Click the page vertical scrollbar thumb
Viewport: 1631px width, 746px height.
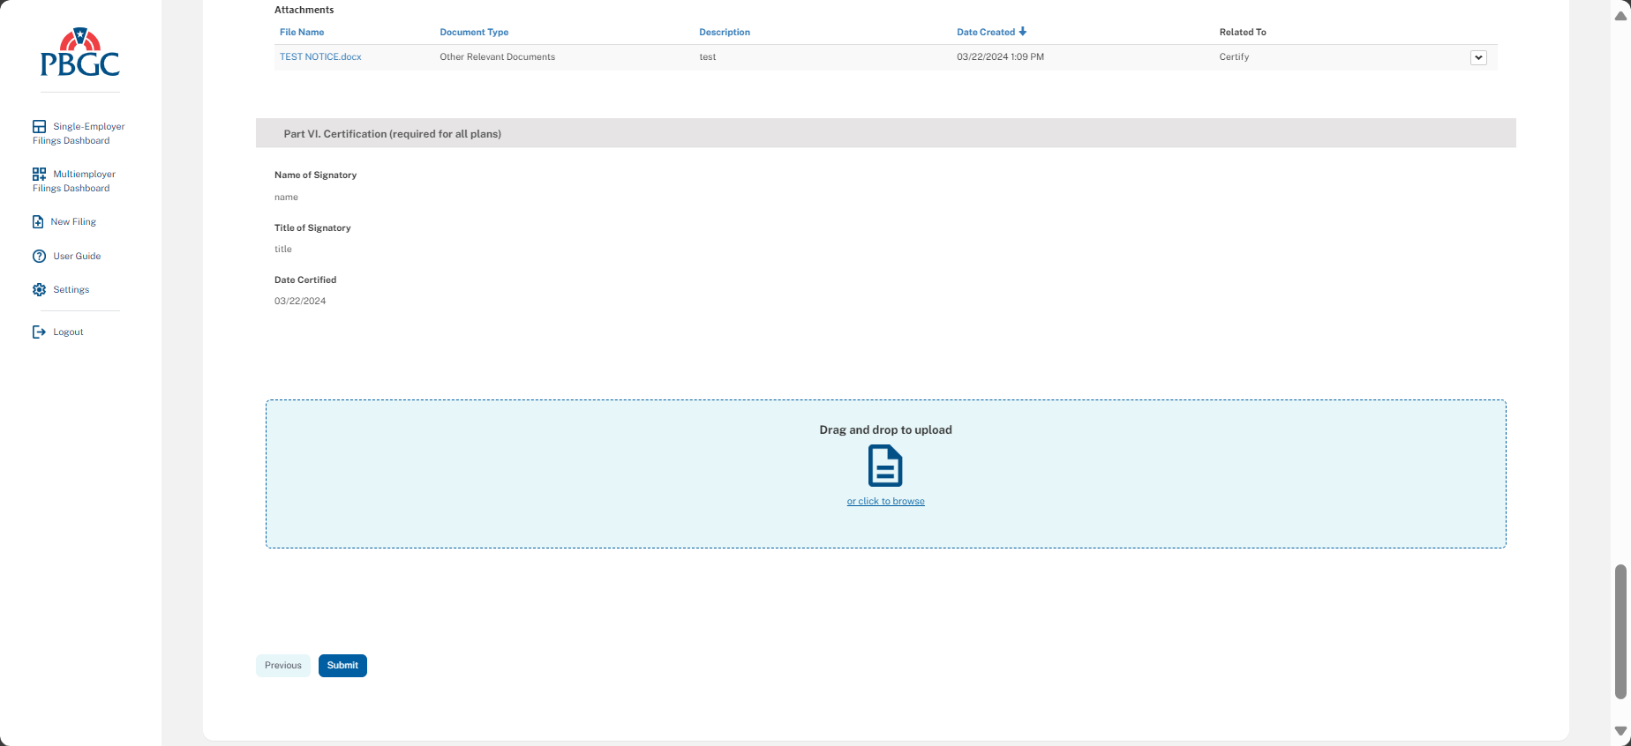(1620, 631)
